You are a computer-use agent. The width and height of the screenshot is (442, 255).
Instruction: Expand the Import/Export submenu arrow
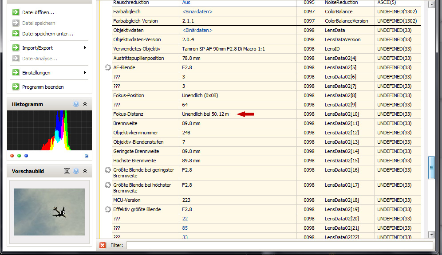(x=85, y=47)
